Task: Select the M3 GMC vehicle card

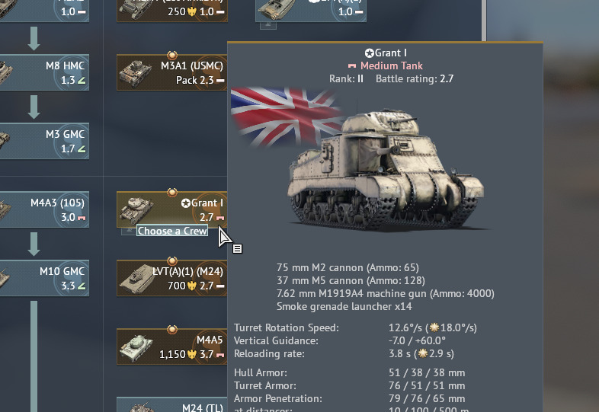Action: pos(44,141)
